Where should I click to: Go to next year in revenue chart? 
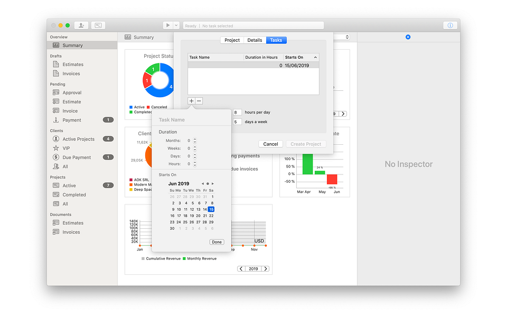coord(266,269)
